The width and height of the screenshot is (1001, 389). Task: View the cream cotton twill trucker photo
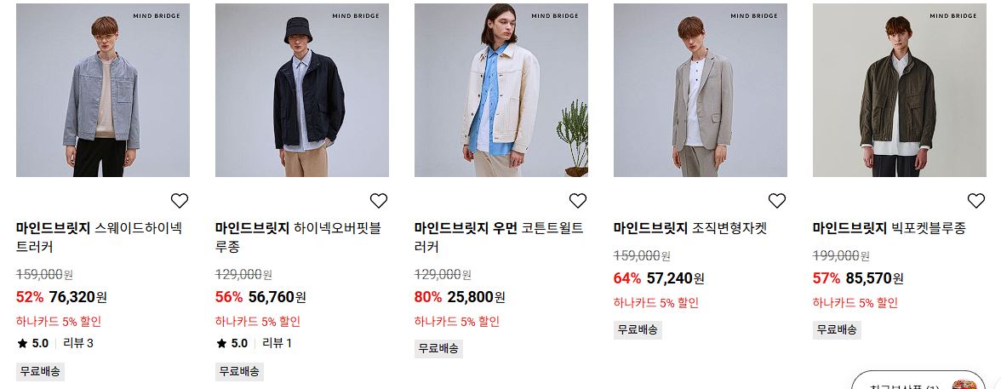[501, 90]
